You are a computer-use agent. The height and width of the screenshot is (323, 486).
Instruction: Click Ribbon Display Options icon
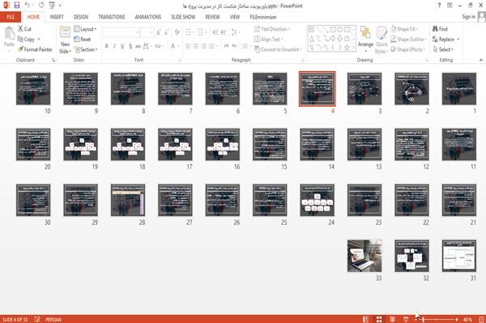tap(450, 6)
